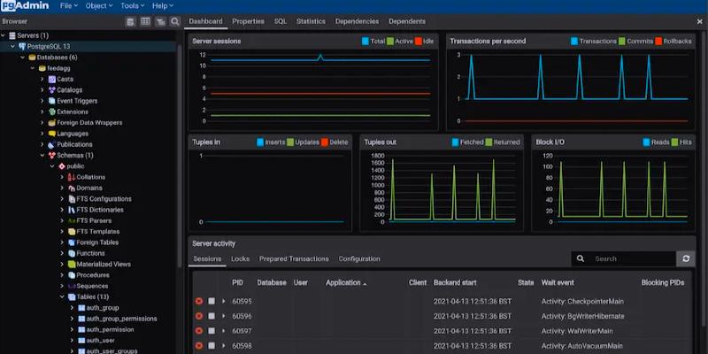708x354 pixels.
Task: Click the Search Objects magnifier icon
Action: 174,21
